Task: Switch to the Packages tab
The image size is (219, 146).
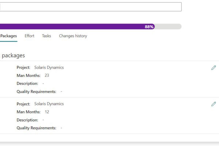Action: (x=9, y=36)
